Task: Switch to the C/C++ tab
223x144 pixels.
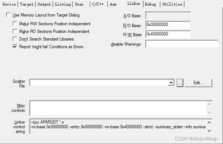Action: tap(99, 4)
